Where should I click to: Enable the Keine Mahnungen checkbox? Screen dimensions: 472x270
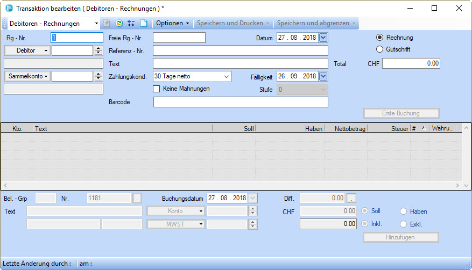157,89
